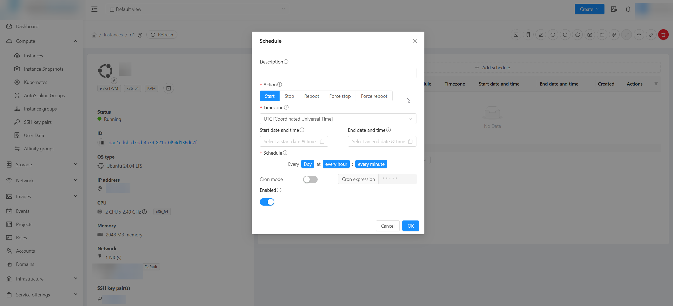This screenshot has width=673, height=306.
Task: Click the stop instance power icon
Action: [x=553, y=35]
